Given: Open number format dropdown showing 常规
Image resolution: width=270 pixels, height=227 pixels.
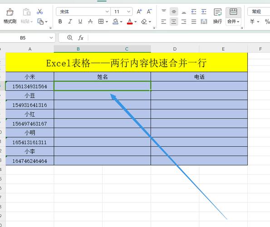Looking at the screenshot, I should (259, 12).
